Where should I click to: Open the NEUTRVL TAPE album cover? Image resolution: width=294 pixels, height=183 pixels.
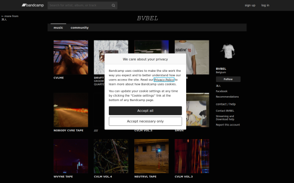(x=151, y=156)
